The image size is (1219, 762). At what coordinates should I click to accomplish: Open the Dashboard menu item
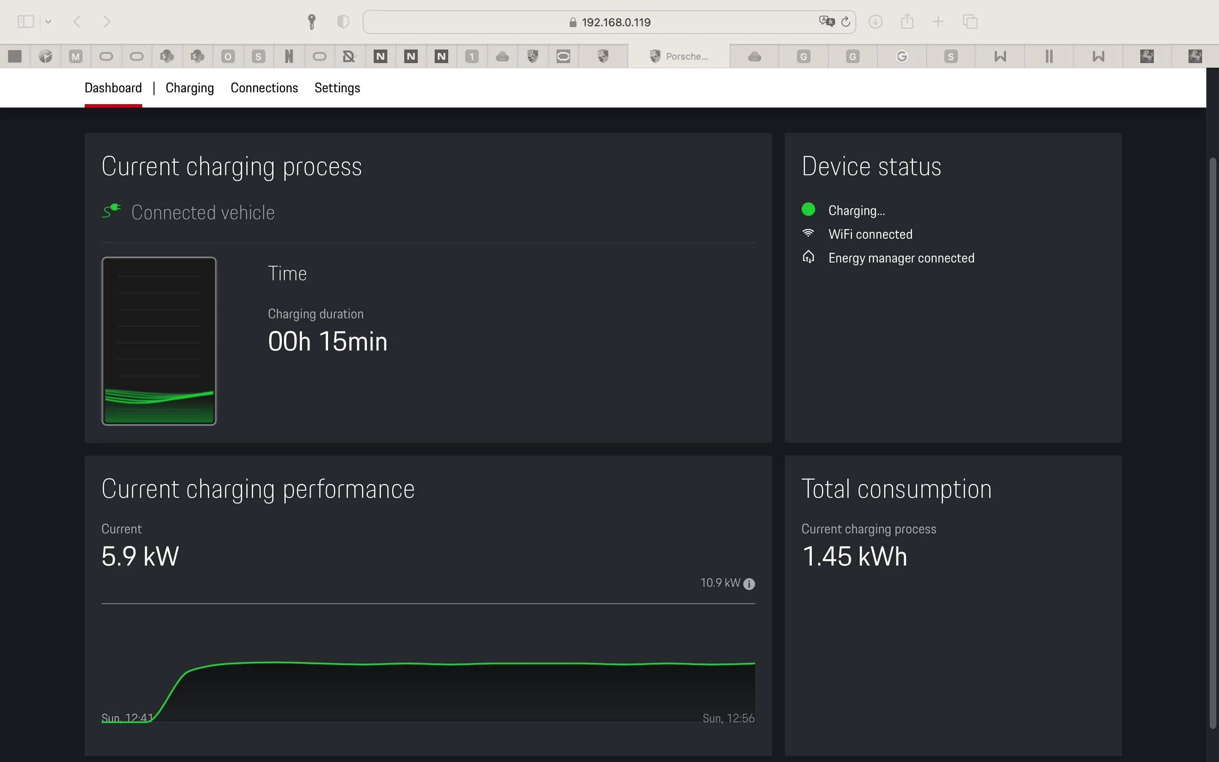coord(113,88)
